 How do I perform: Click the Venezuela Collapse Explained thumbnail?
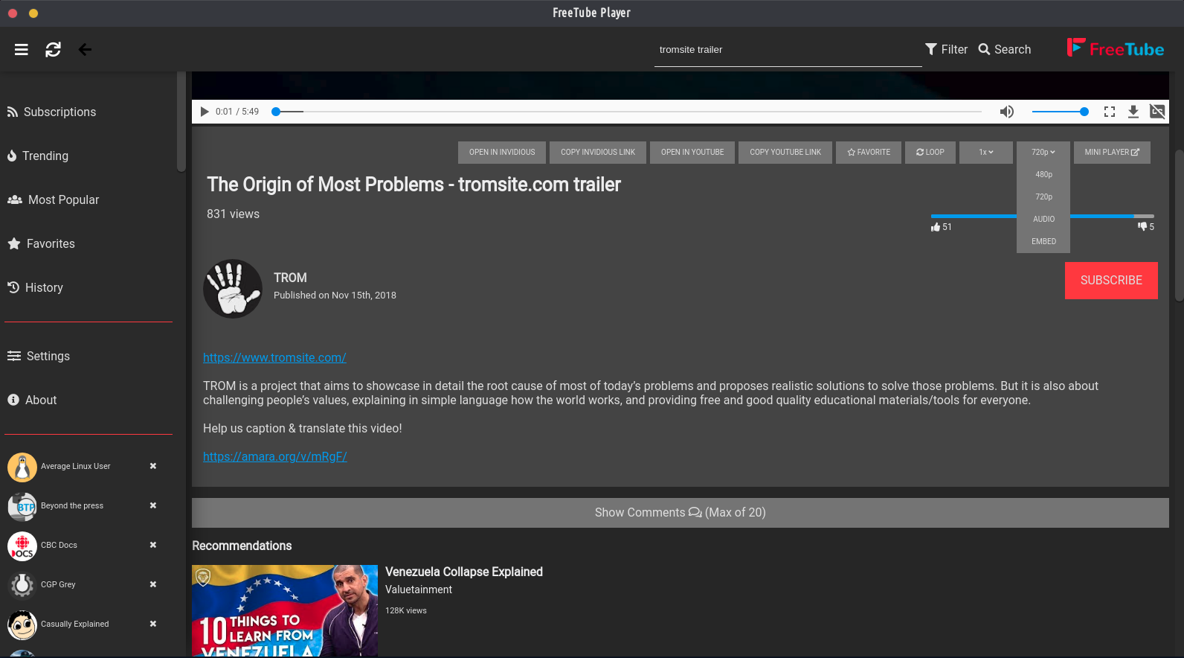[x=285, y=610]
